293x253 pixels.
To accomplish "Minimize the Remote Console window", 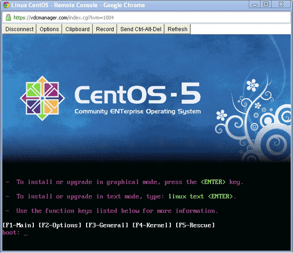I will click(253, 4).
